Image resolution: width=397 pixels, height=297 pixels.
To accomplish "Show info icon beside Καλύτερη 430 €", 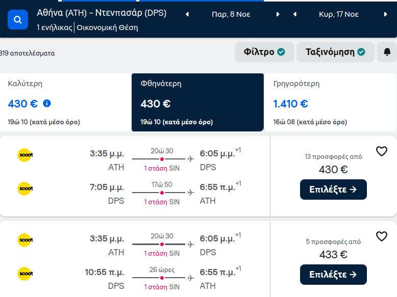I will (x=47, y=103).
